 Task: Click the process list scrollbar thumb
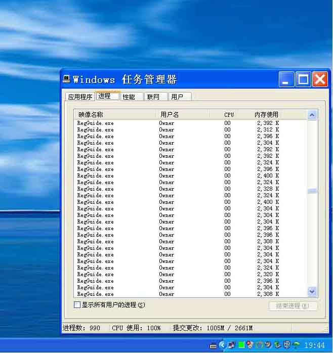tap(312, 191)
